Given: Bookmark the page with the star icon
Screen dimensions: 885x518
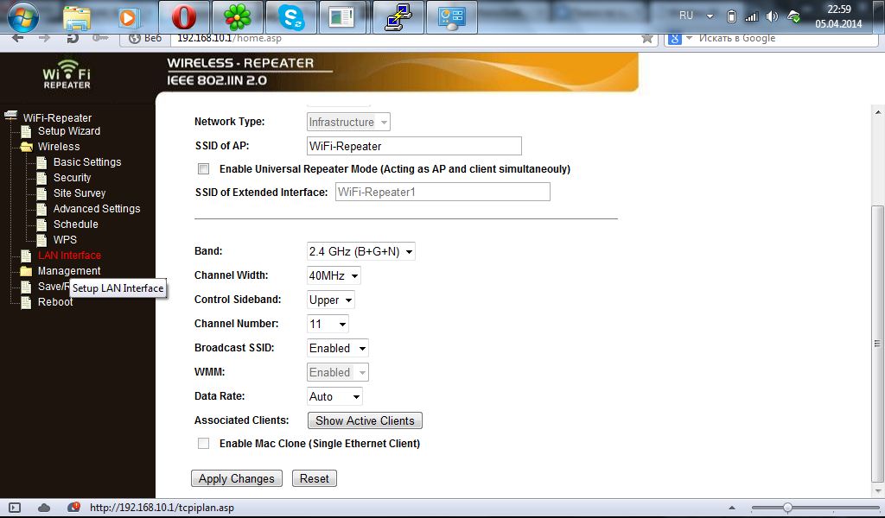Looking at the screenshot, I should 647,38.
